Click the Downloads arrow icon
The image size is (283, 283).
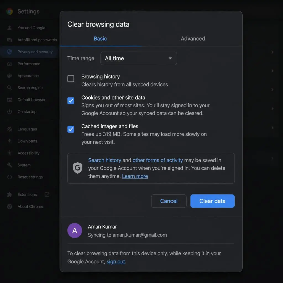10,141
